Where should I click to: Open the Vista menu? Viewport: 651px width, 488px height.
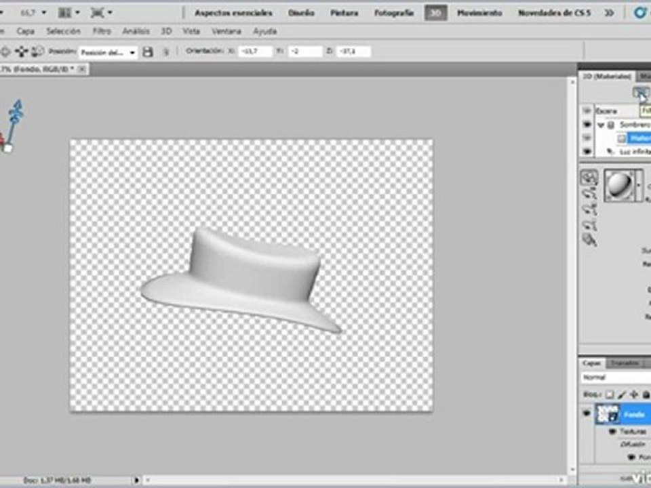tap(191, 31)
